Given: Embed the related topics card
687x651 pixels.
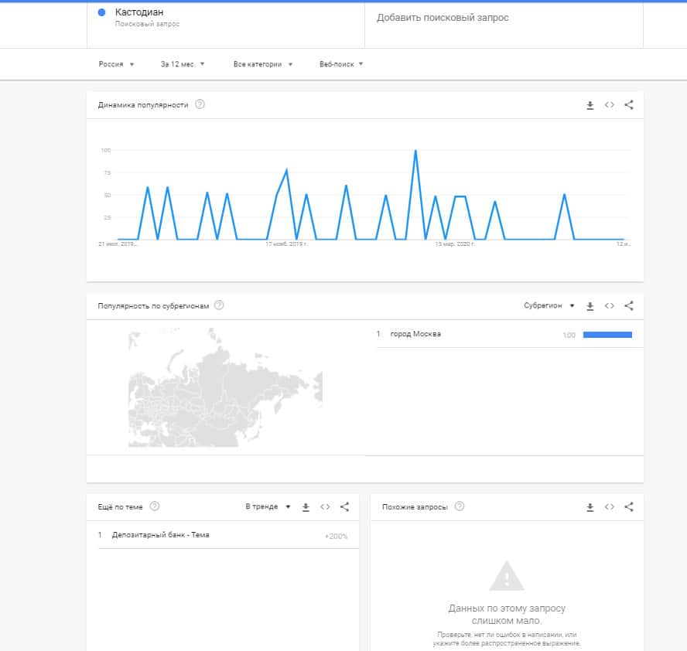Looking at the screenshot, I should pyautogui.click(x=325, y=507).
